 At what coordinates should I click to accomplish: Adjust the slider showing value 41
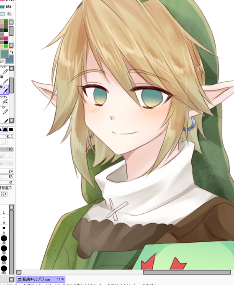pos(7,182)
